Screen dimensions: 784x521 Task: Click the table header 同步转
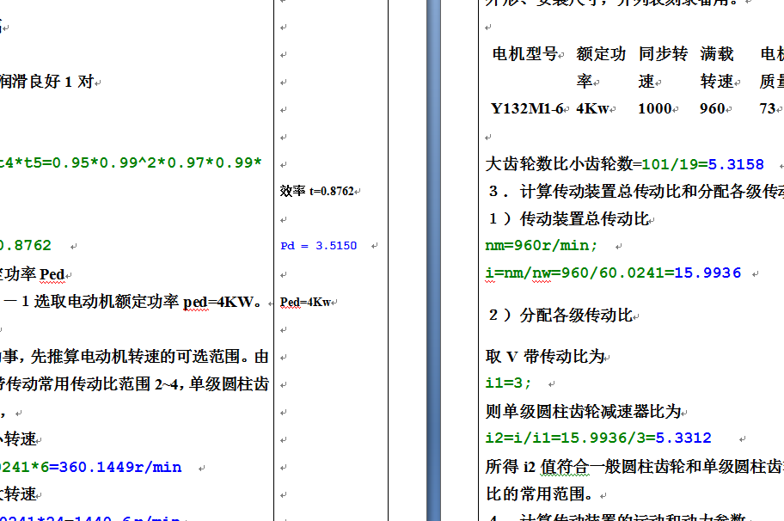point(663,53)
